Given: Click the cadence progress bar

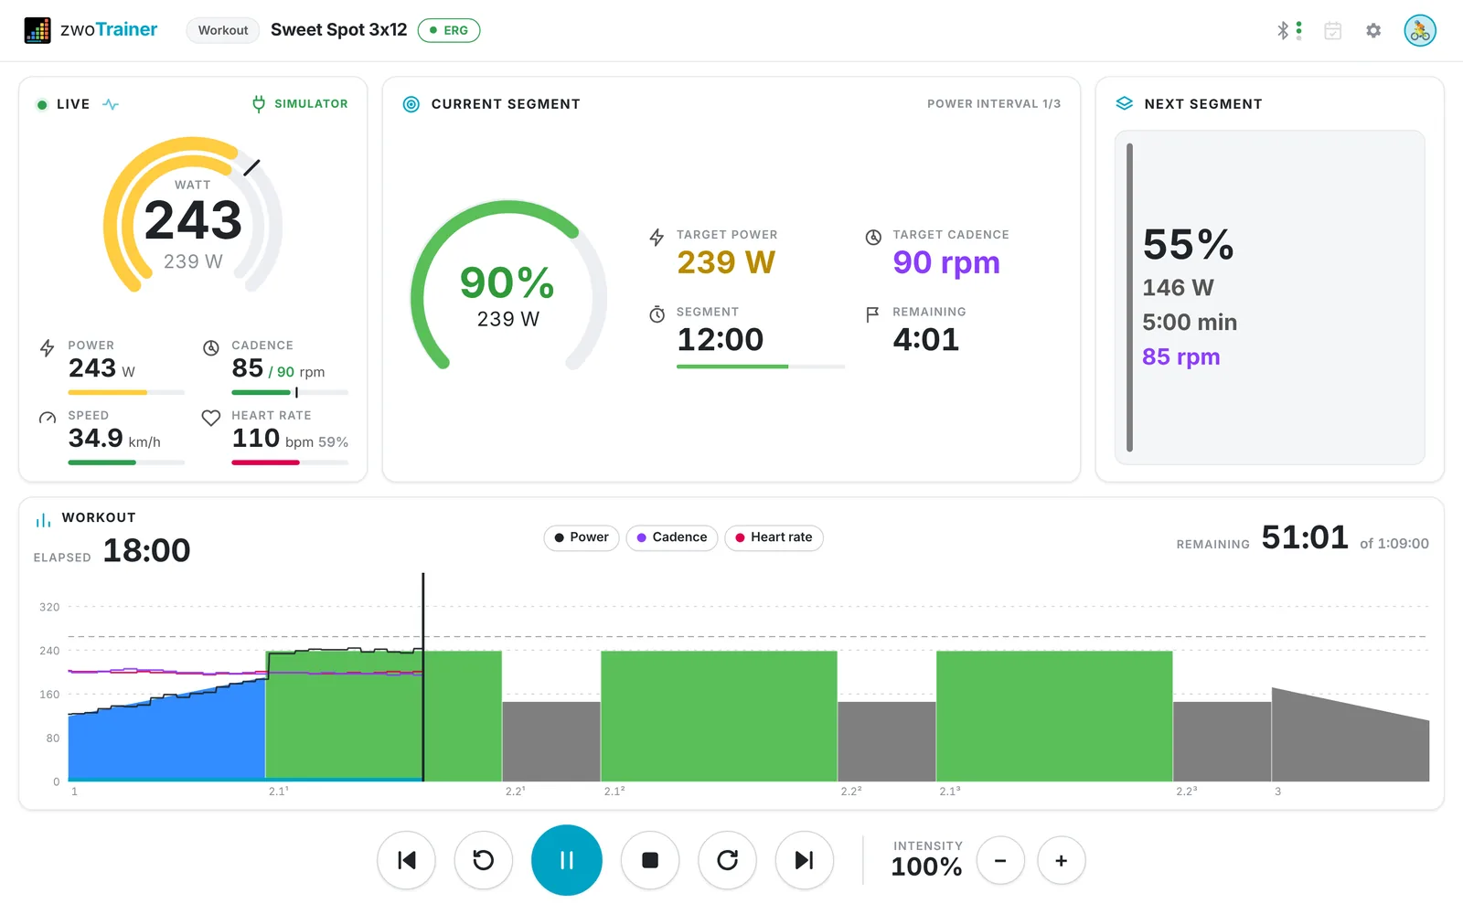Looking at the screenshot, I should tap(290, 392).
